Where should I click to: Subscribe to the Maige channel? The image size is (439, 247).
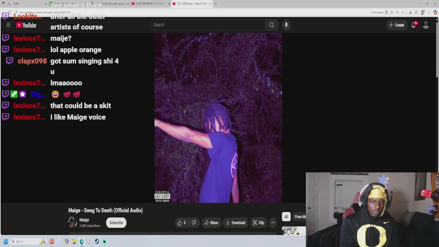point(116,223)
